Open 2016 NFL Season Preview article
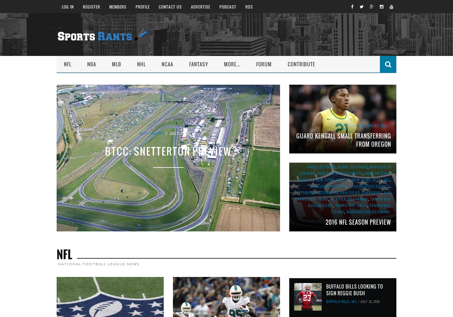This screenshot has width=453, height=317. (358, 222)
